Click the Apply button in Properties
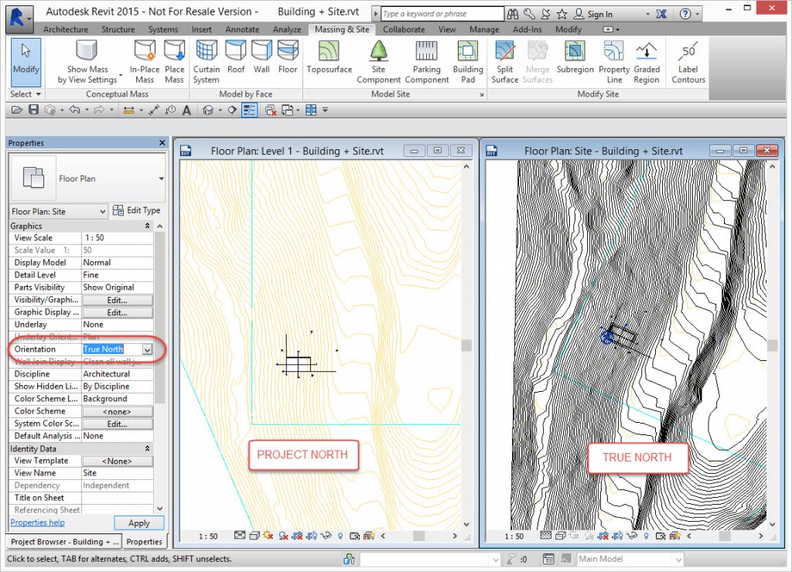Screen dimensions: 792x572 [x=138, y=523]
